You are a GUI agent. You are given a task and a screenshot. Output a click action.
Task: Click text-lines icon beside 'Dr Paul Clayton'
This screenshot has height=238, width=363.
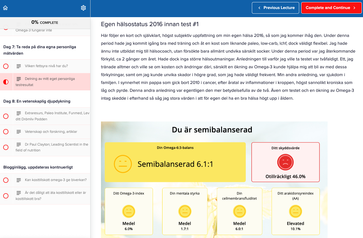click(19, 144)
